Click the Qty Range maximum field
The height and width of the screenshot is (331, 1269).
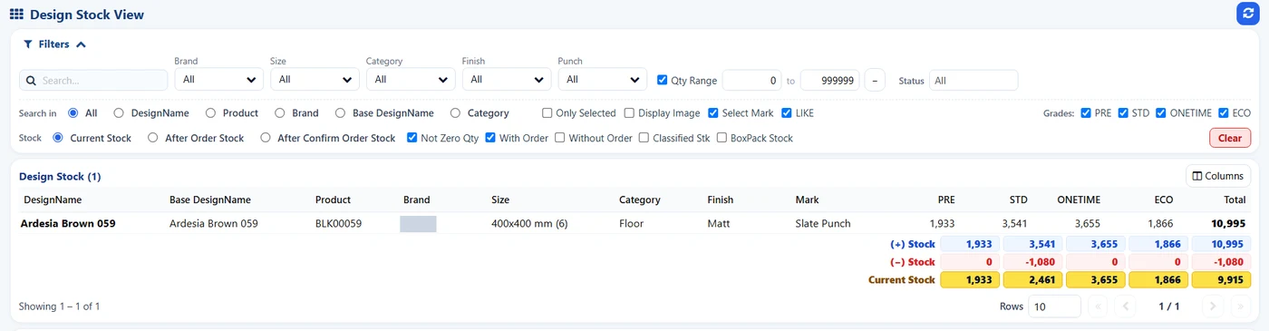point(830,80)
